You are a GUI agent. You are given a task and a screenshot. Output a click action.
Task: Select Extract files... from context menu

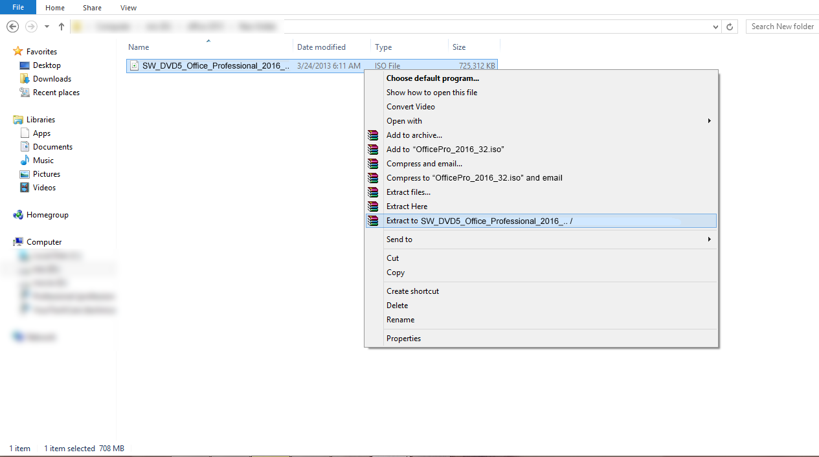click(408, 192)
